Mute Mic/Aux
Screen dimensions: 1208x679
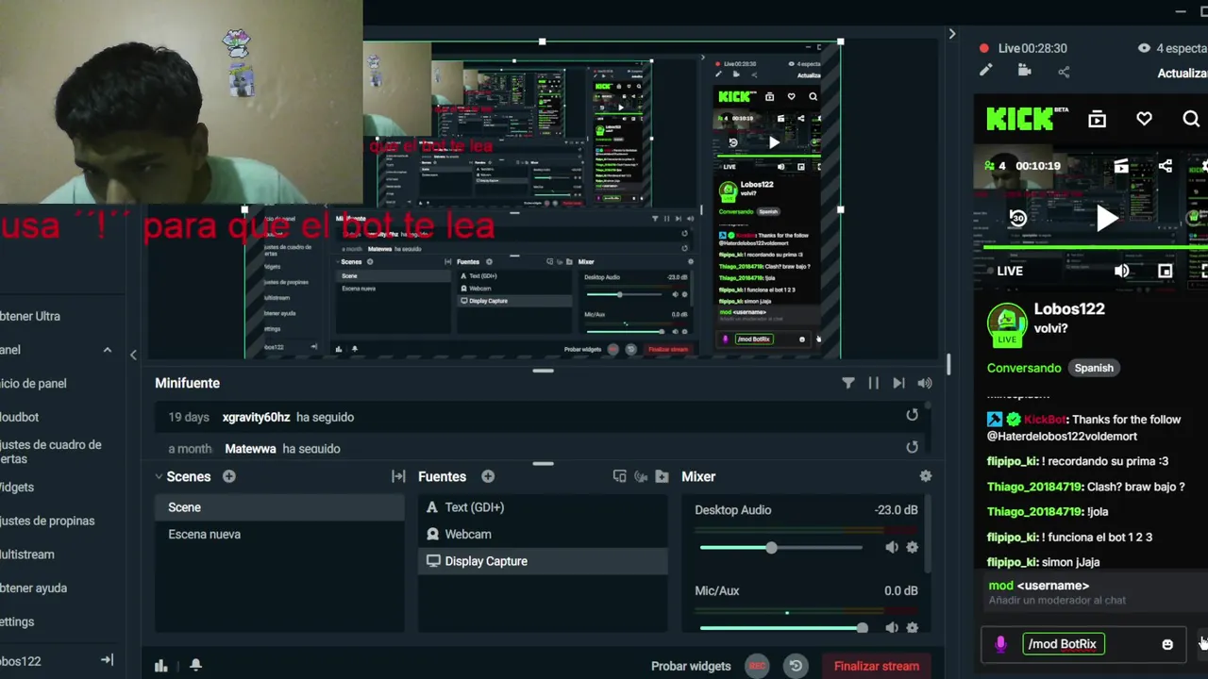point(892,628)
